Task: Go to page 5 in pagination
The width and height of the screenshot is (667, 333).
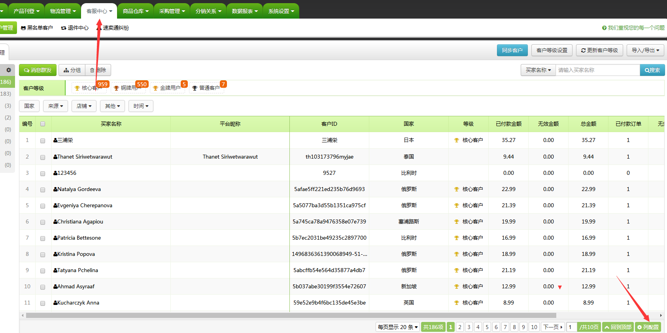Action: click(x=487, y=327)
